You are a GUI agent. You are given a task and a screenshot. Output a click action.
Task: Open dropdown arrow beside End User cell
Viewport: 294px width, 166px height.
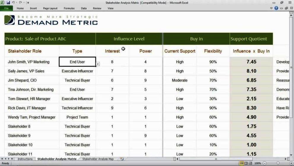[x=98, y=64]
